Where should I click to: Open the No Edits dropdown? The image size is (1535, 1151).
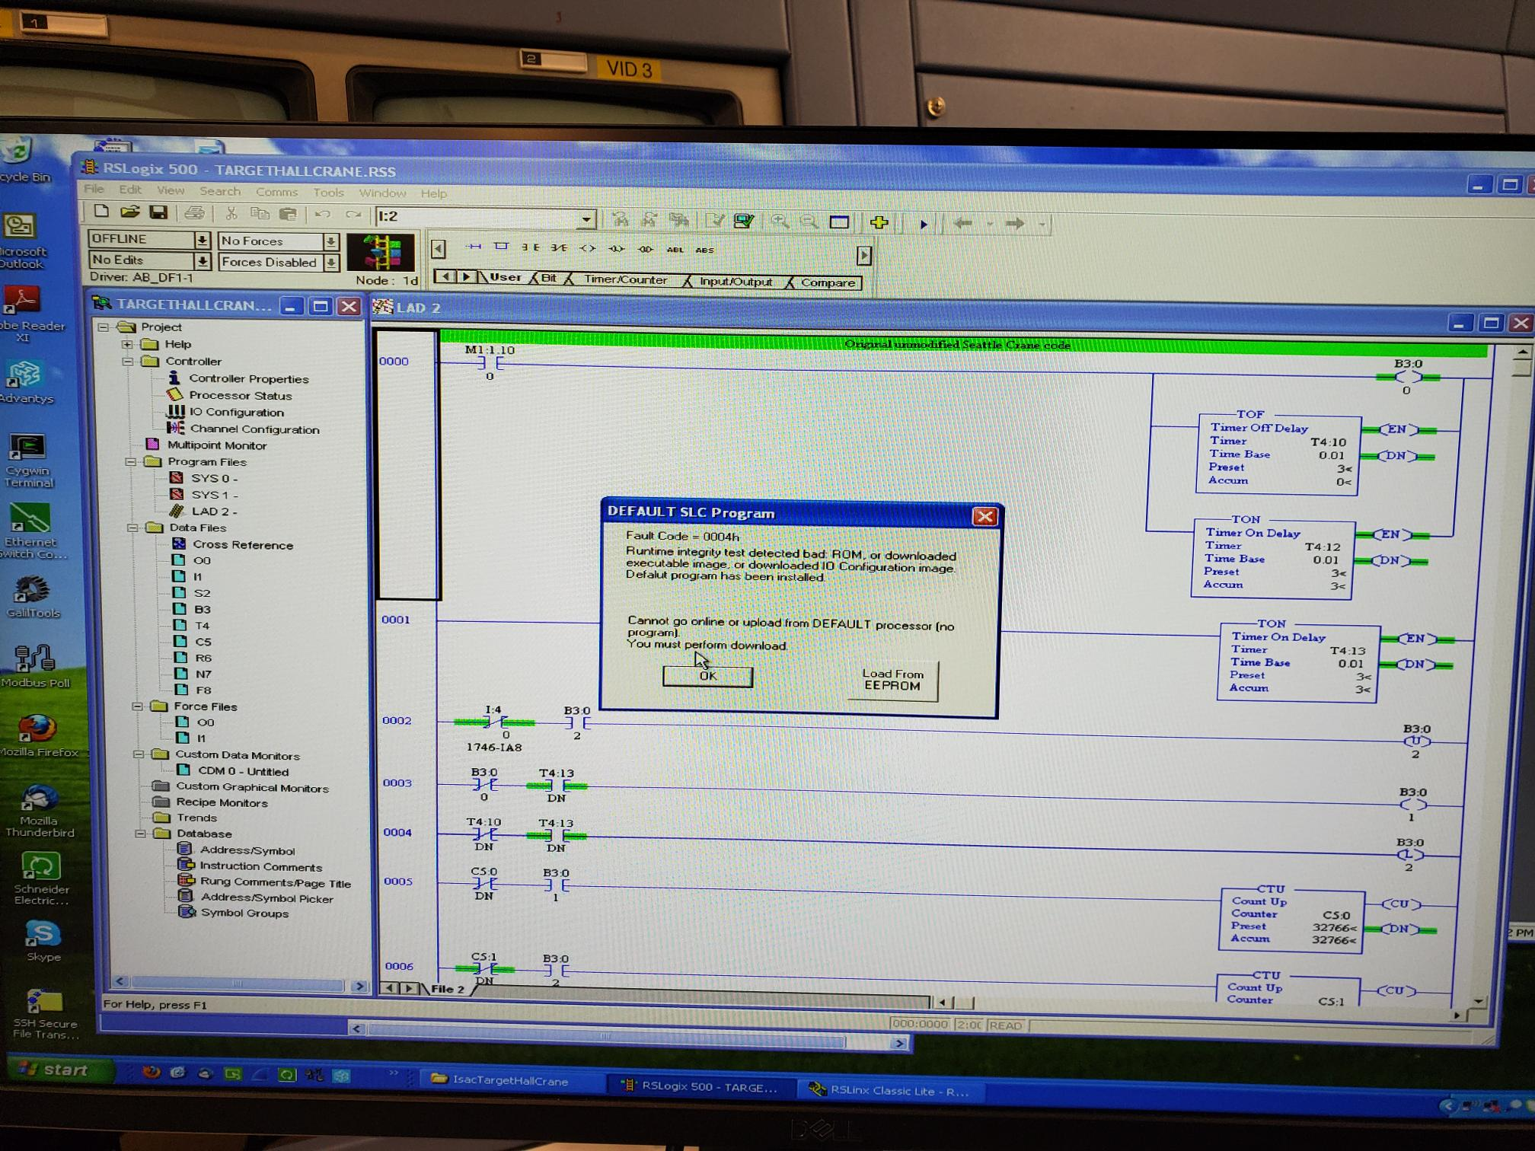(x=203, y=261)
